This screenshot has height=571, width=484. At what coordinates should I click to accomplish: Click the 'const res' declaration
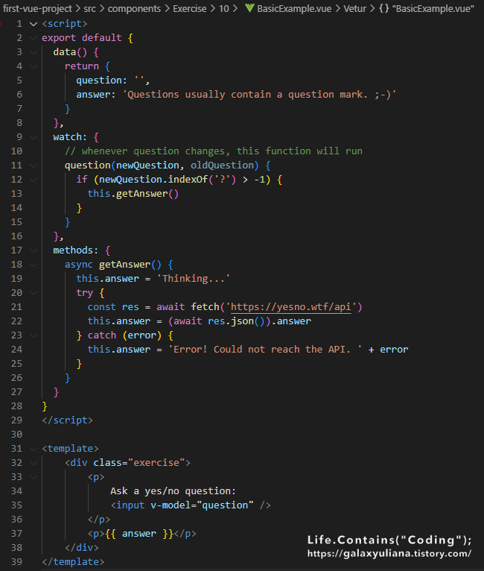113,307
